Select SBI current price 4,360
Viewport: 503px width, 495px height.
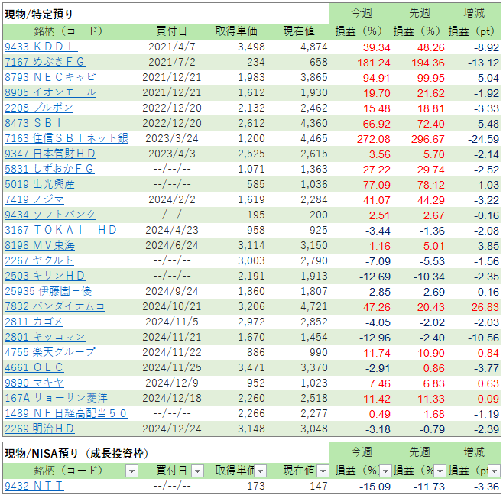coord(314,123)
